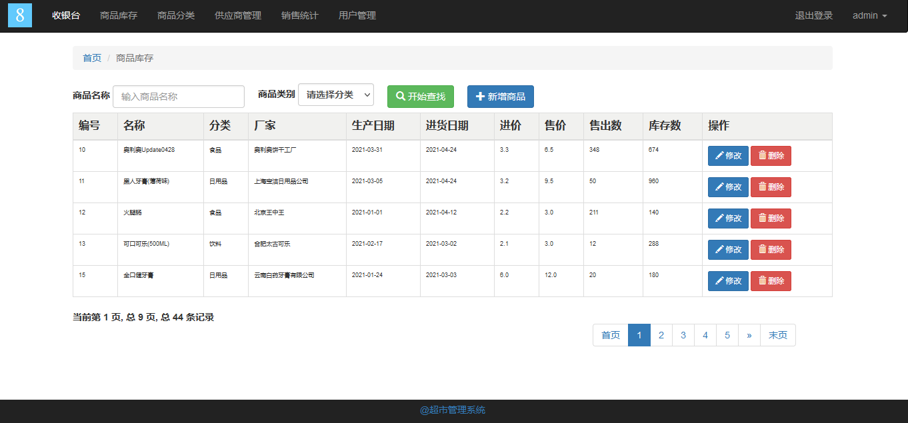The width and height of the screenshot is (908, 423).
Task: Click product name 奥利奥Update0428
Action: pyautogui.click(x=149, y=150)
